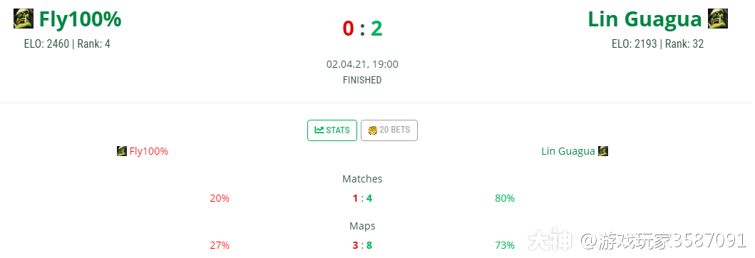Click the 0 : 2 match score
Image resolution: width=755 pixels, height=258 pixels.
(362, 28)
